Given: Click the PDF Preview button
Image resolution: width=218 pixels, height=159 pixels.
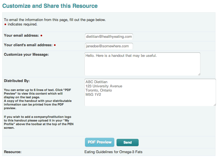Looking at the screenshot, I should coord(99,142).
